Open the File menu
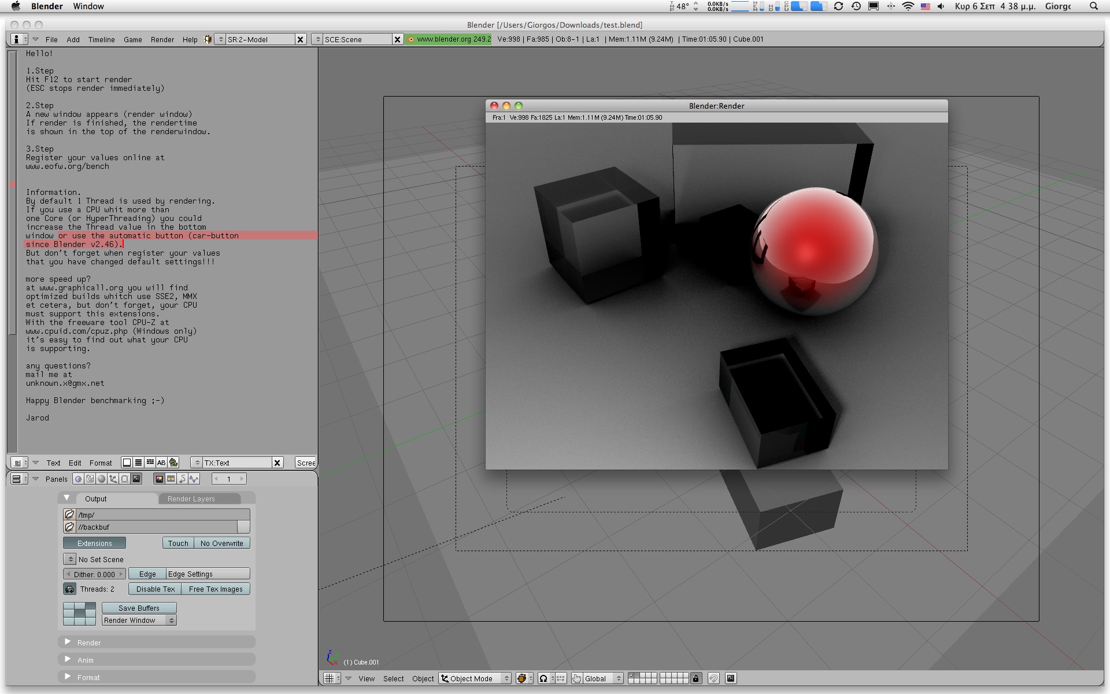The width and height of the screenshot is (1110, 694). click(51, 39)
